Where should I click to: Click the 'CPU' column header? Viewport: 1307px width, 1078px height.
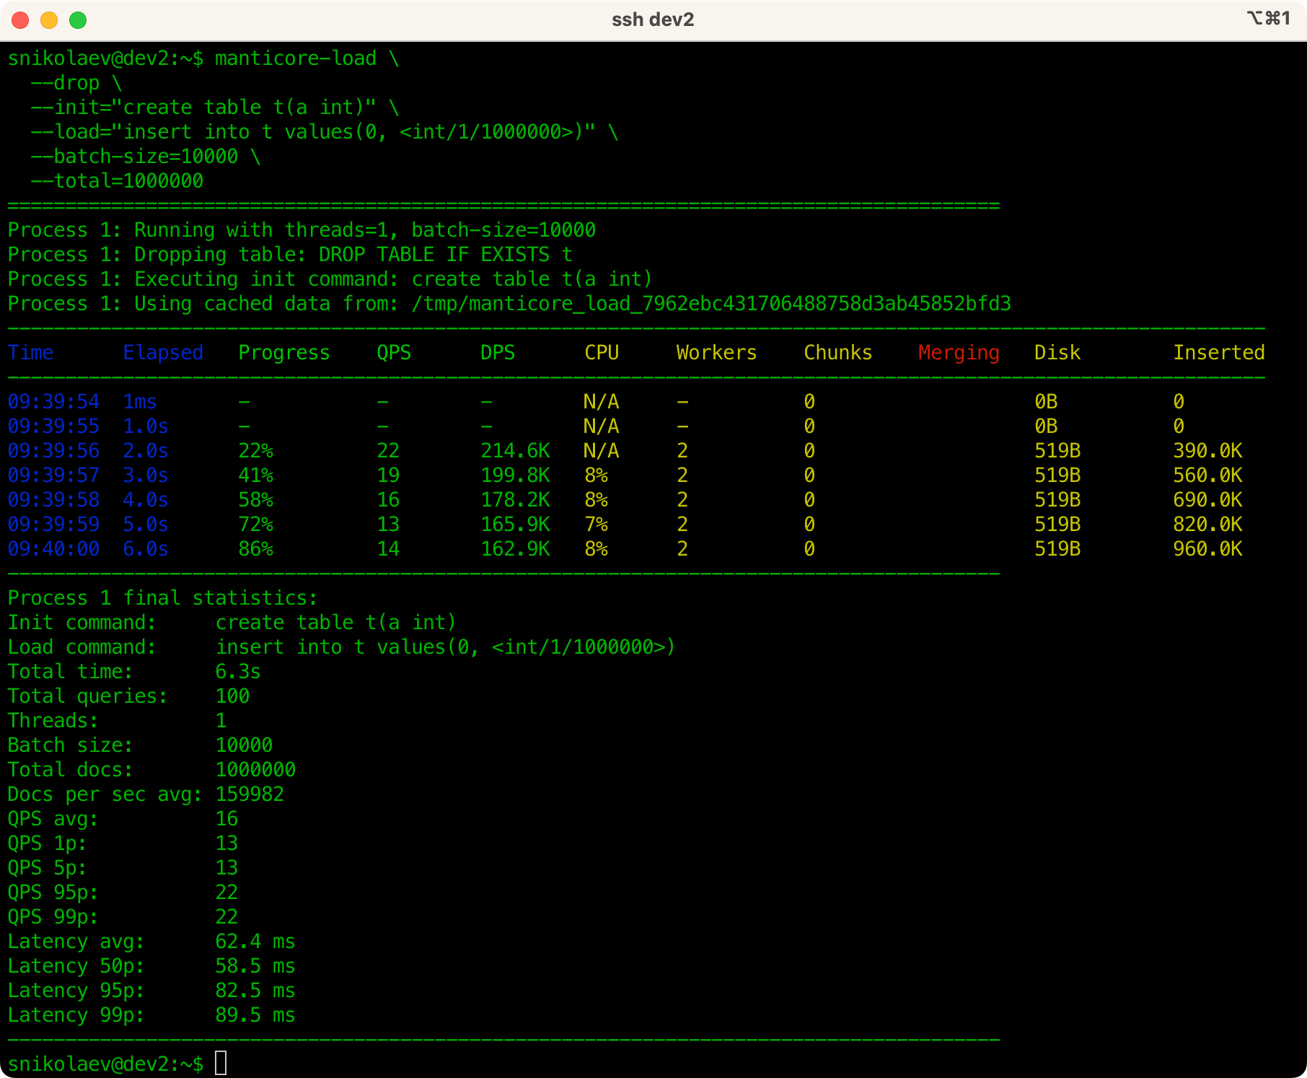pos(602,353)
